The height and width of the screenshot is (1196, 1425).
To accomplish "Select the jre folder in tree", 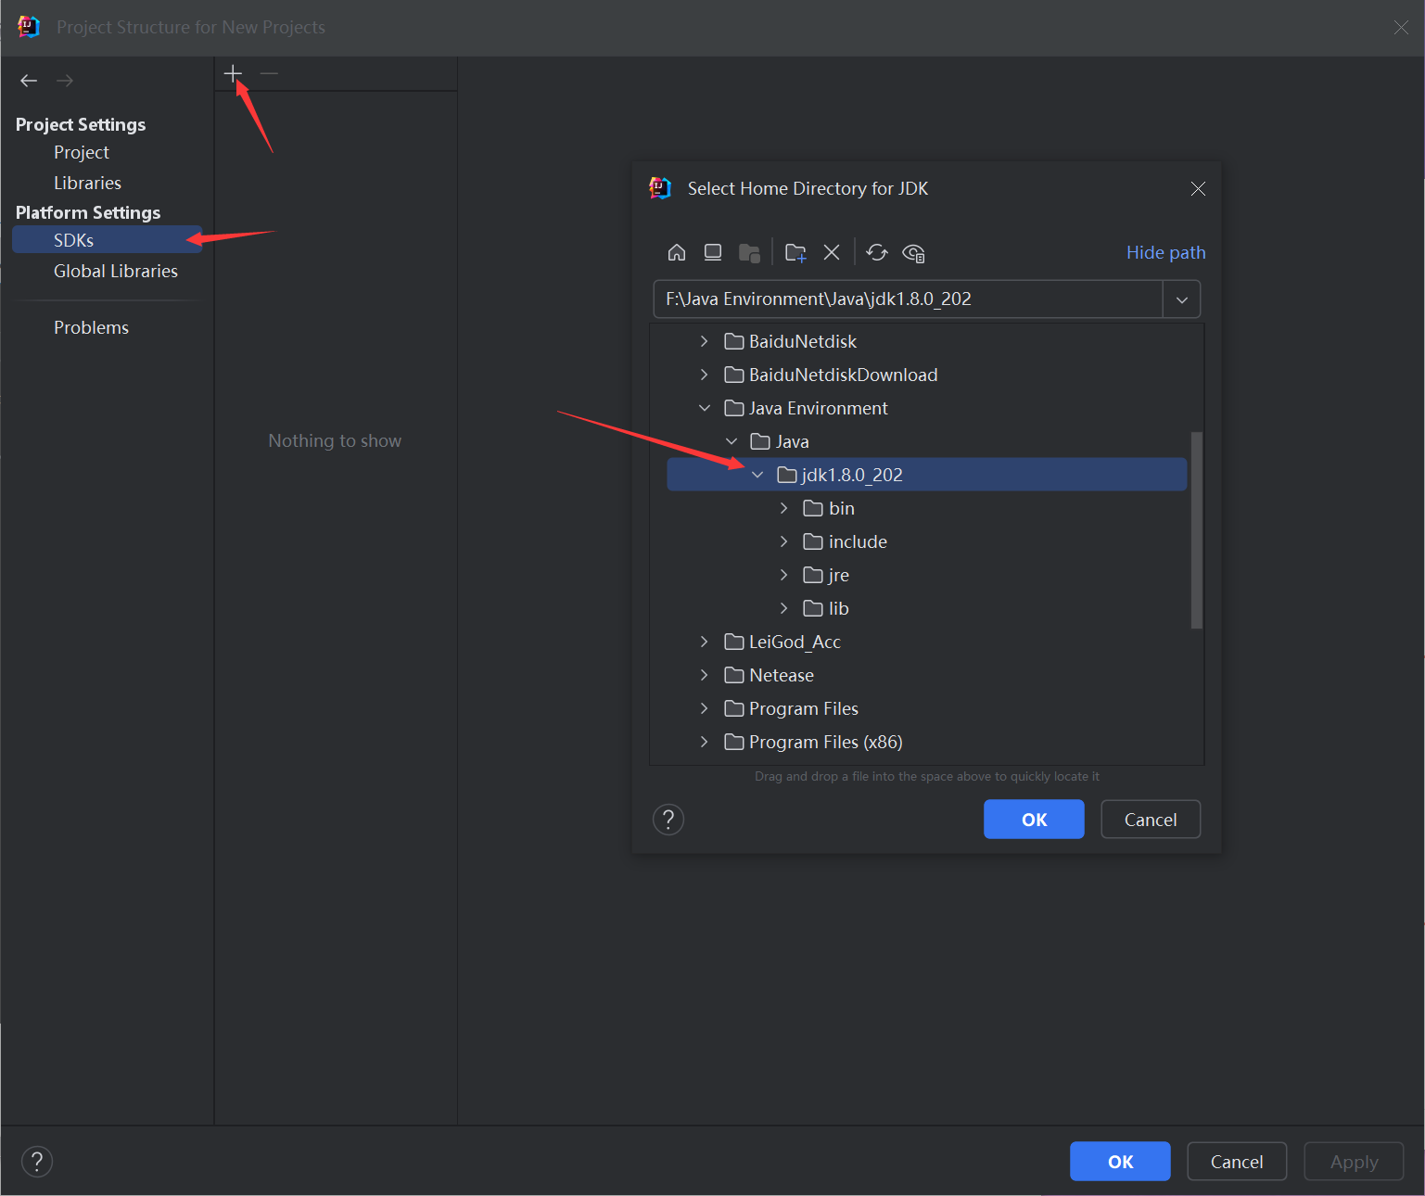I will pos(838,575).
